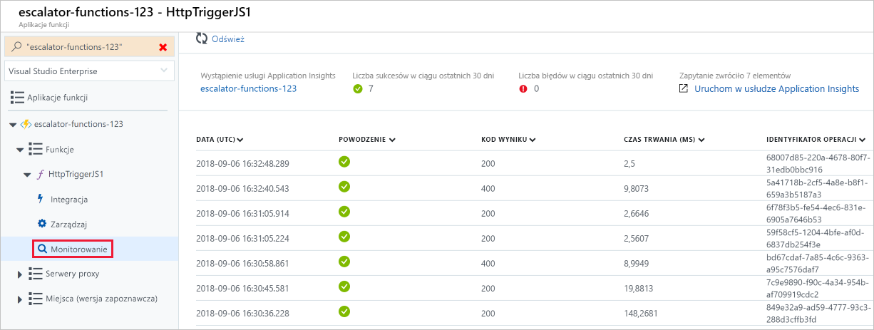Open escalator-functions-123 Application Insights instance link
874x330 pixels.
pos(248,89)
